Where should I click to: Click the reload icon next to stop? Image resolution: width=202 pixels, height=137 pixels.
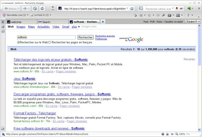[42, 9]
